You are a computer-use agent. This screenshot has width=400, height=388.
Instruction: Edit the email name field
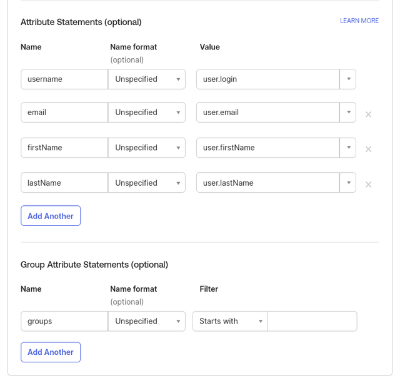coord(64,113)
